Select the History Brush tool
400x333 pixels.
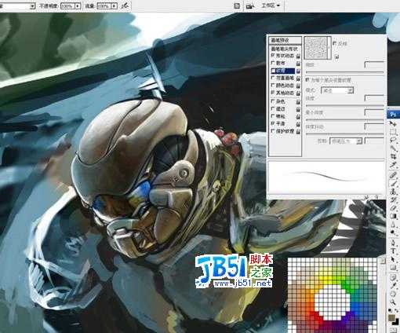point(394,199)
